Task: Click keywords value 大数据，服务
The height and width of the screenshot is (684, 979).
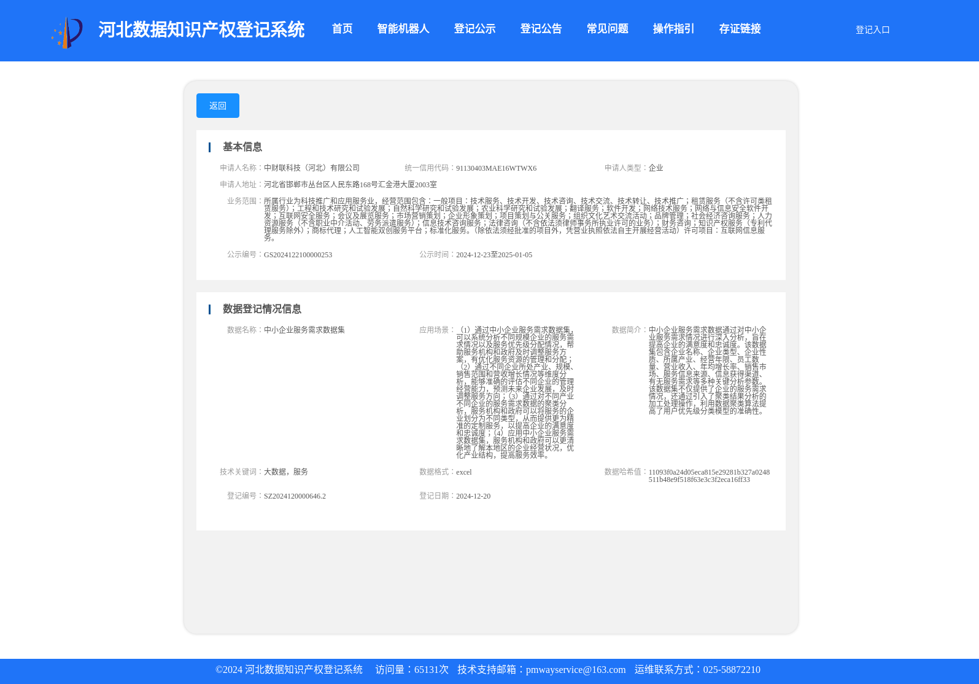Action: [286, 472]
